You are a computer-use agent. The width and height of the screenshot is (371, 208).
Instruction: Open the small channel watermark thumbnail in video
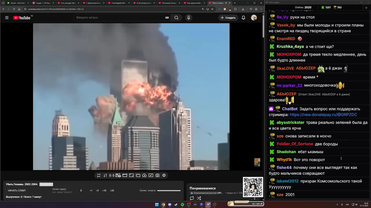pyautogui.click(x=257, y=162)
